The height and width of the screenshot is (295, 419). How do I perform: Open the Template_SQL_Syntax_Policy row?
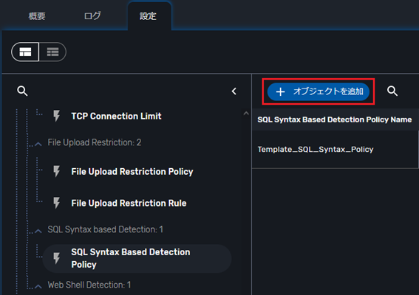click(335, 150)
